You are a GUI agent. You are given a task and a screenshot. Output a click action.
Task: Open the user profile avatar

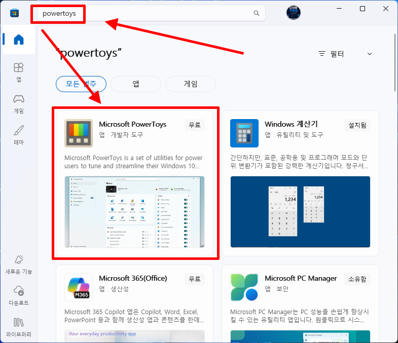294,13
